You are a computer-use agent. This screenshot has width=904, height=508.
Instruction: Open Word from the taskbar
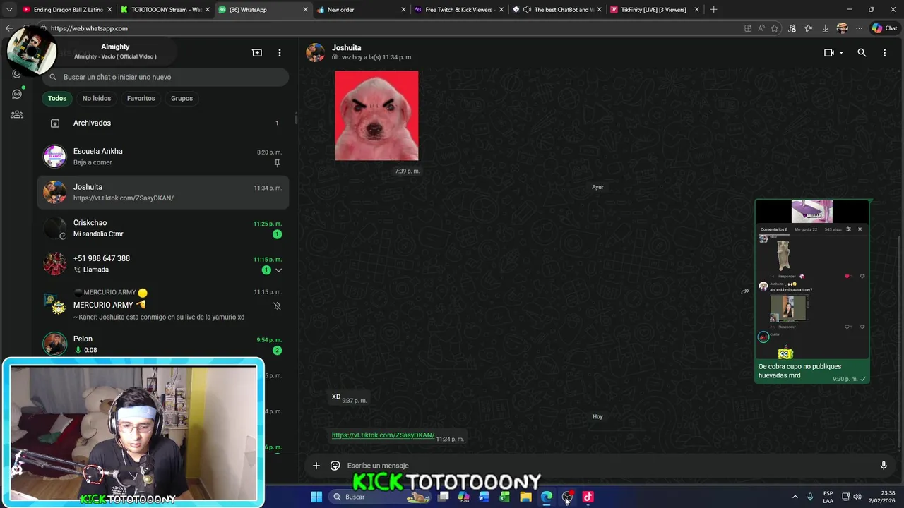click(484, 497)
